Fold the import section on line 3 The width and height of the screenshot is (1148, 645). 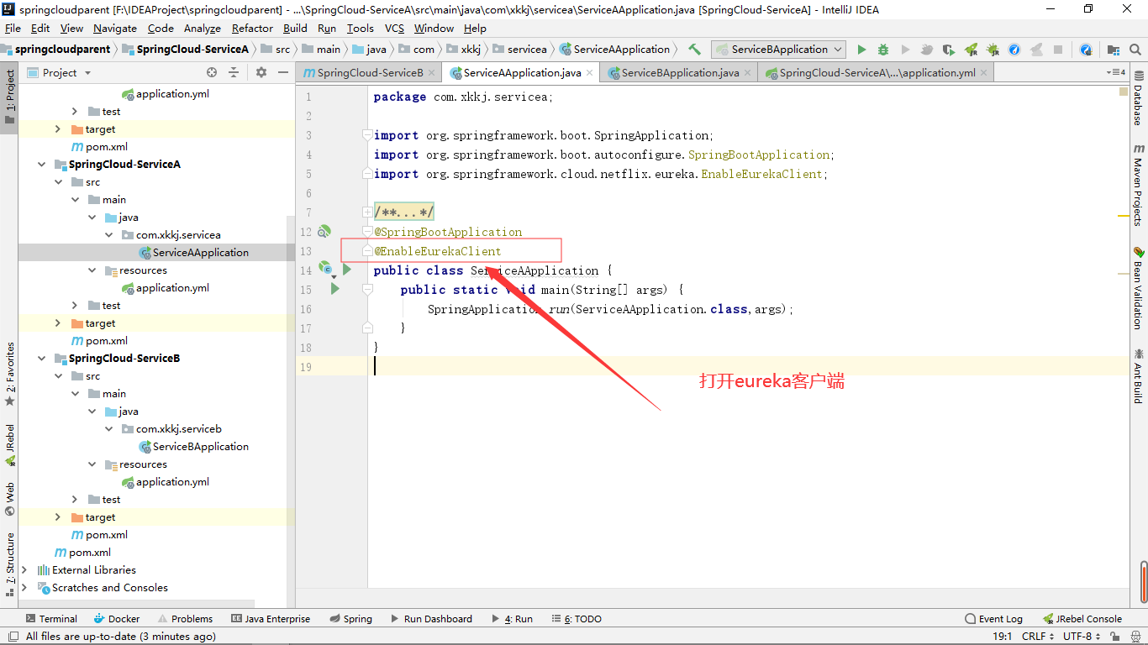pyautogui.click(x=367, y=135)
